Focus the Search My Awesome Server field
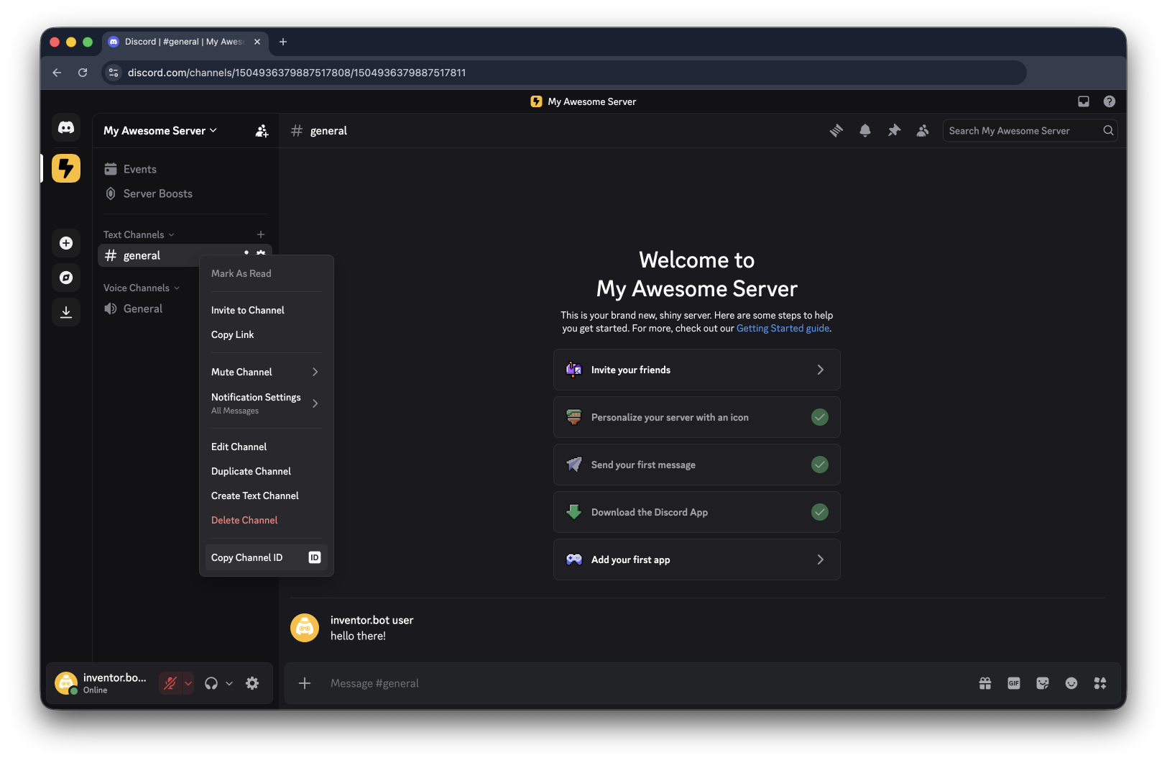 point(1030,131)
